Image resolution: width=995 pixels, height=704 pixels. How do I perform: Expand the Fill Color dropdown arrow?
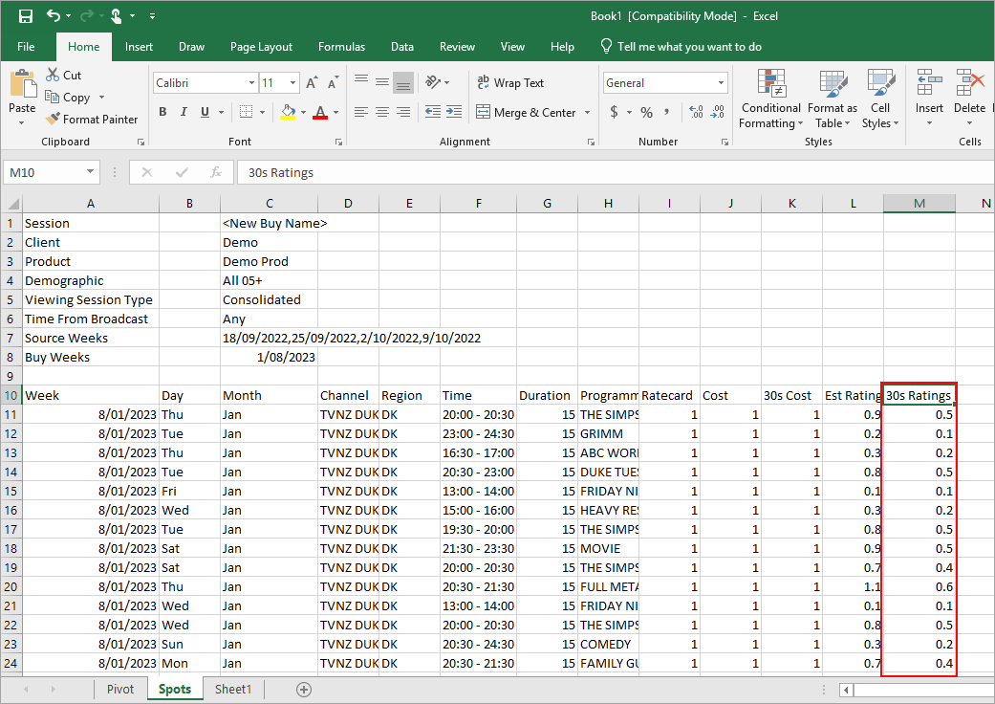click(x=303, y=112)
